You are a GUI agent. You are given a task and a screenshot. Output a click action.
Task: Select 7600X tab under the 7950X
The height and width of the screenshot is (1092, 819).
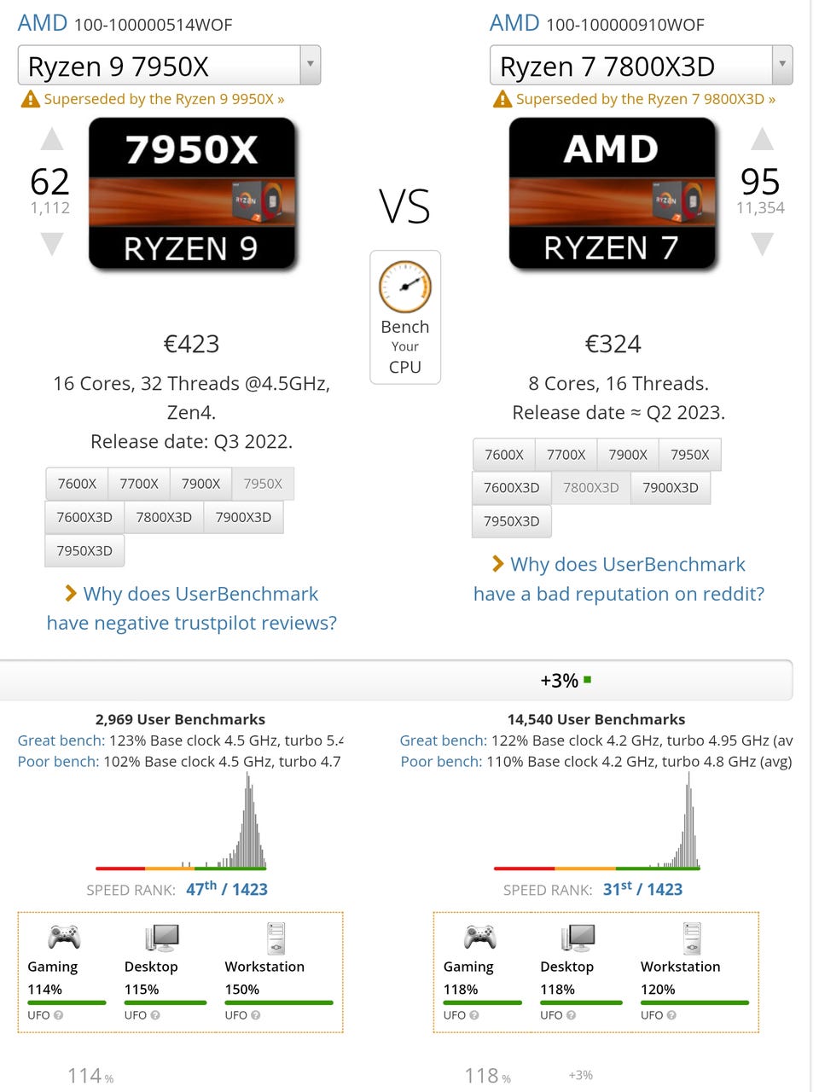point(77,484)
